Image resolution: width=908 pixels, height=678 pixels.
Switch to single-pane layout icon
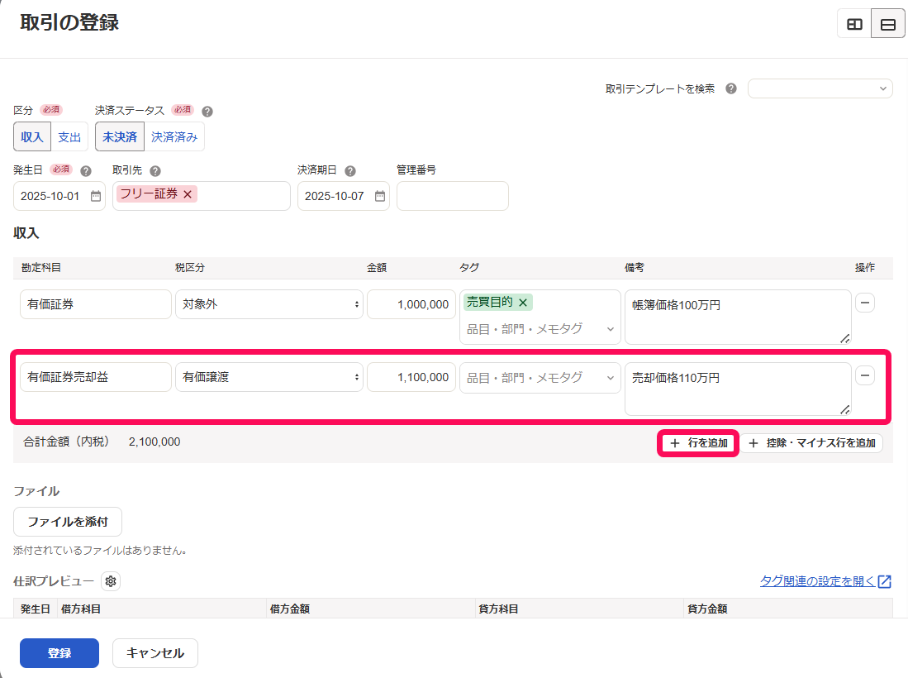pos(887,24)
